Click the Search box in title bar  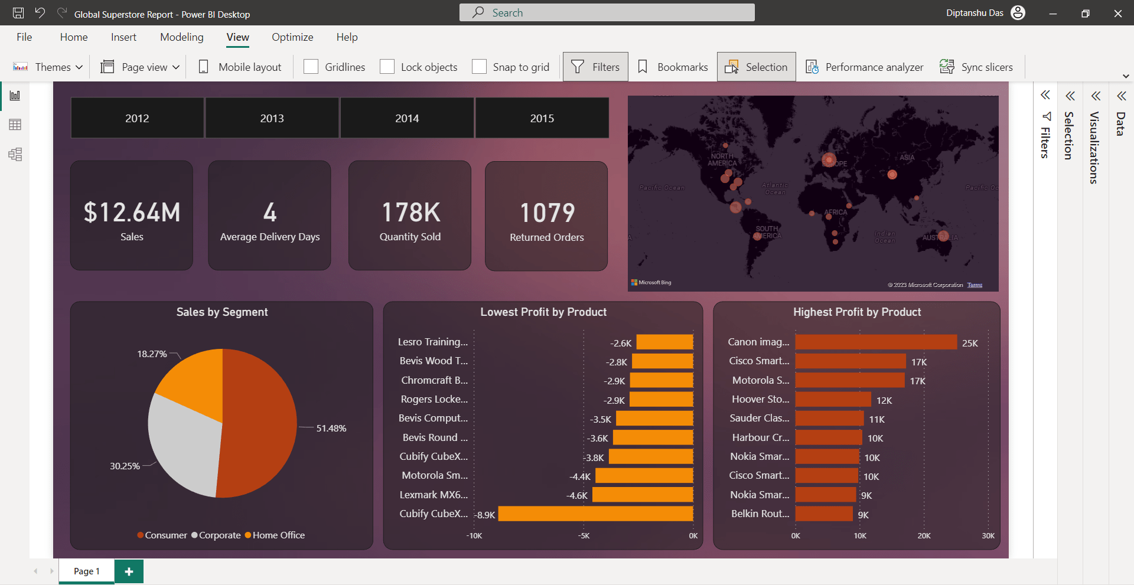[x=607, y=12]
